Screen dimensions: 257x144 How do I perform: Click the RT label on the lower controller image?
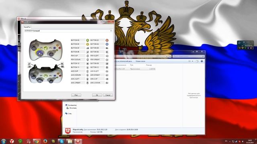pyautogui.click(x=62, y=64)
